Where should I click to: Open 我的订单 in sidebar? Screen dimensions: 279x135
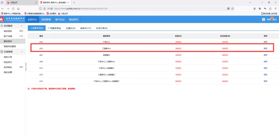pyautogui.click(x=8, y=57)
